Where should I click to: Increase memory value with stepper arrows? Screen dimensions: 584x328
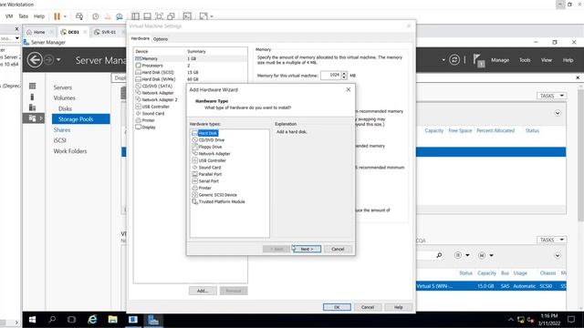coord(344,73)
